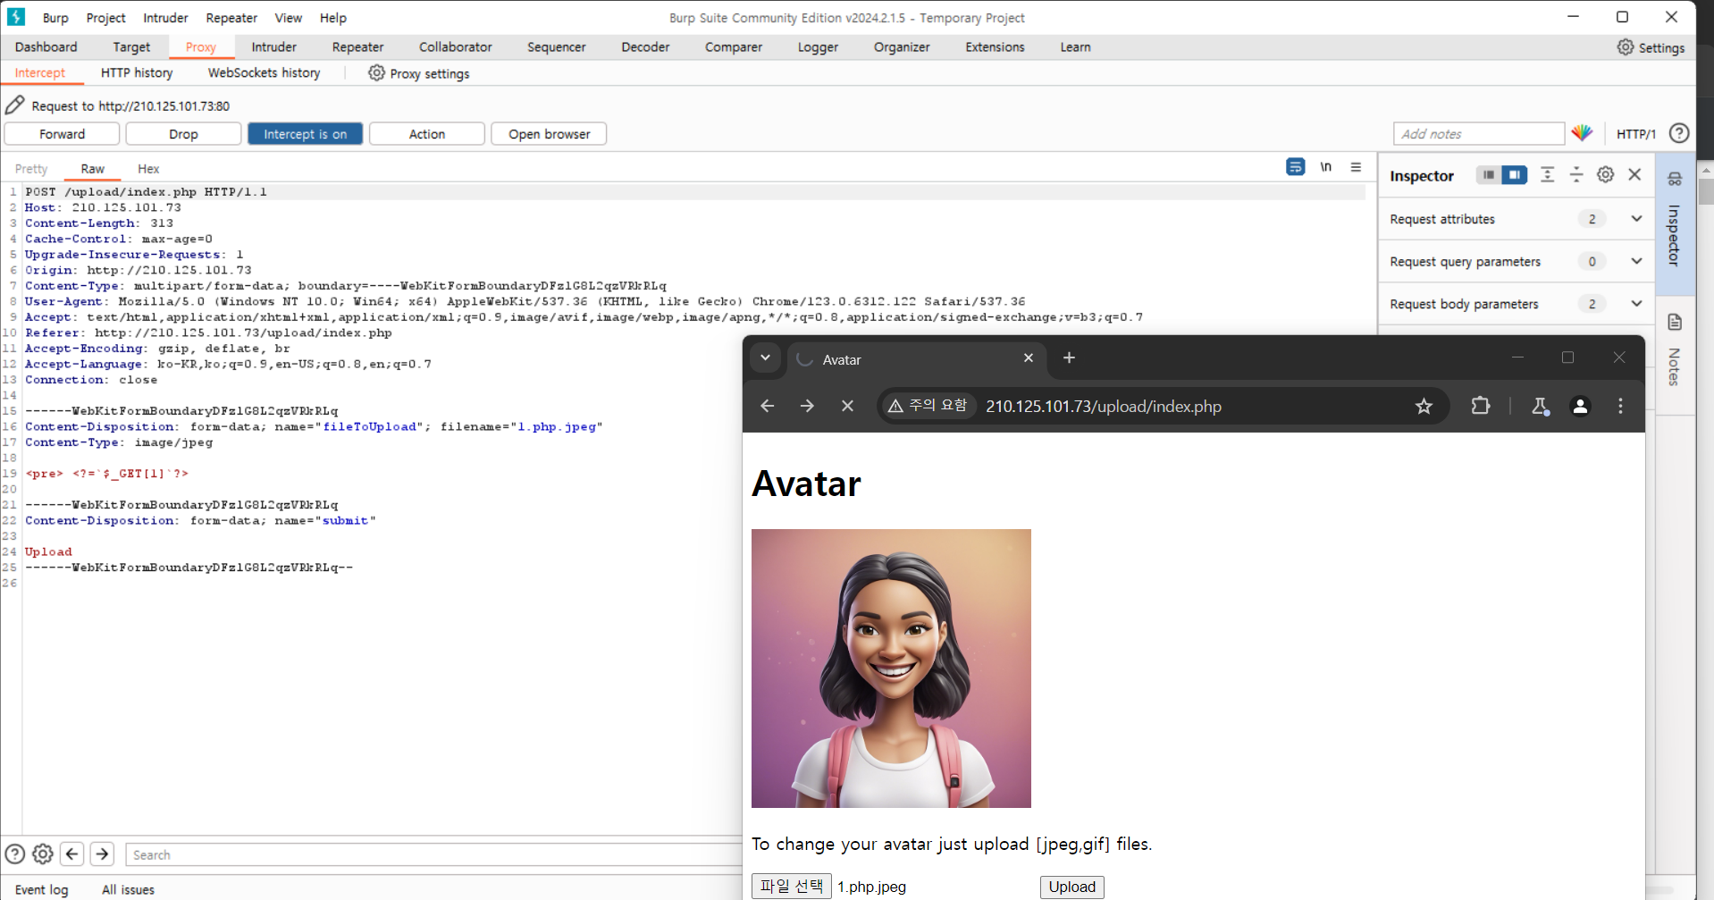
Task: Click the help question mark next to HTTP/1
Action: coord(1679,133)
